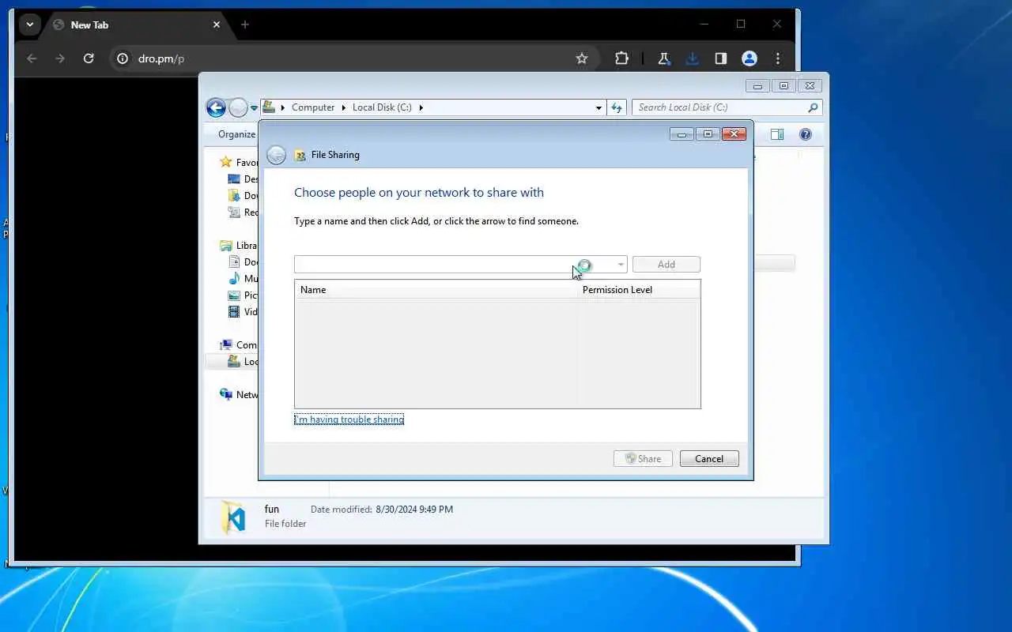1012x632 pixels.
Task: Reload the page in Chrome
Action: coord(89,58)
